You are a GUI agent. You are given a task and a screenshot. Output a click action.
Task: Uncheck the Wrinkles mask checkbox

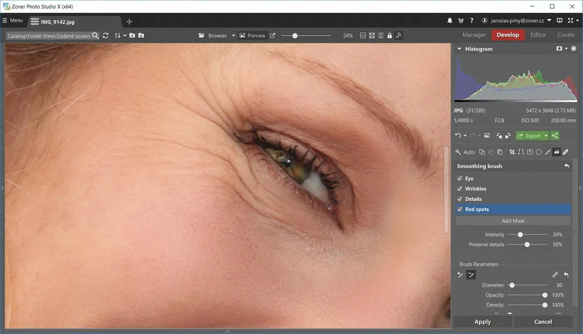click(x=460, y=189)
